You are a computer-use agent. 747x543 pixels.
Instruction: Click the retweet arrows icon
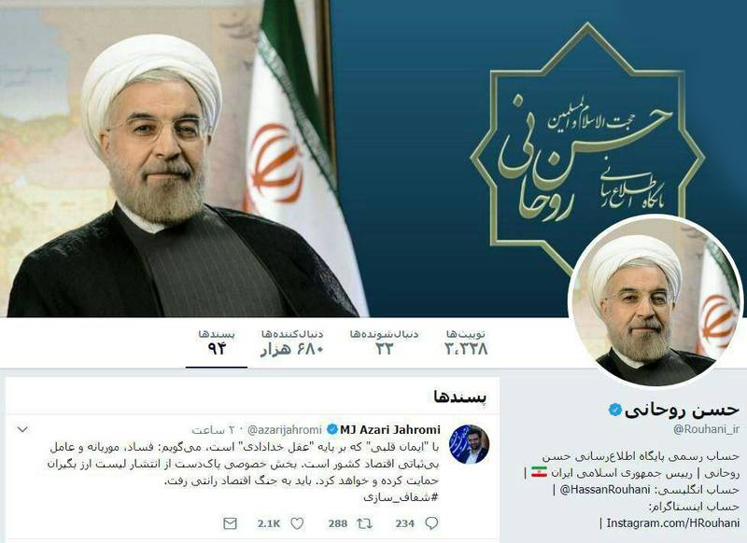pyautogui.click(x=365, y=523)
